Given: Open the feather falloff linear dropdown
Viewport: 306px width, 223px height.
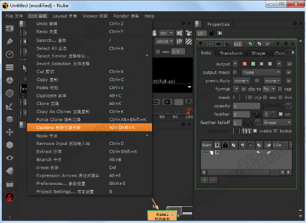Looking at the screenshot, I should click(277, 123).
